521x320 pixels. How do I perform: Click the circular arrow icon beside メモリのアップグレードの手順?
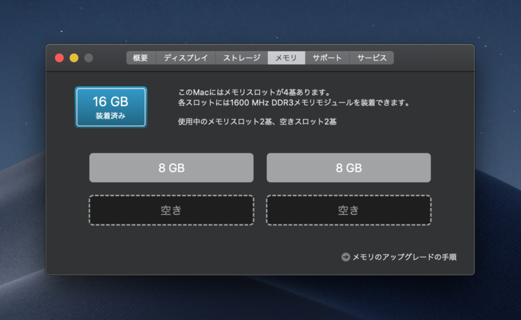(346, 257)
